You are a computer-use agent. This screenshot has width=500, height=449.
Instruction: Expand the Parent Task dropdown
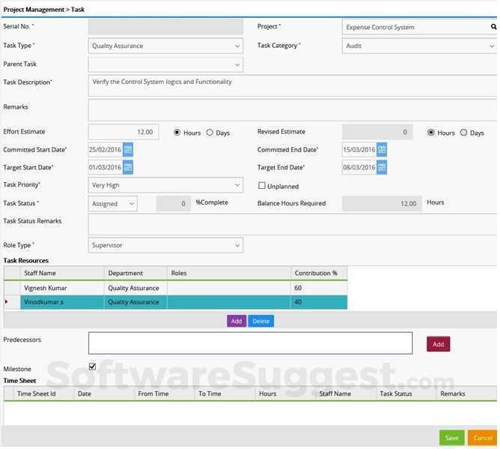pos(165,64)
